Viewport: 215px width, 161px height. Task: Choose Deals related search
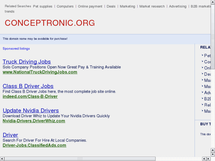click(x=111, y=6)
